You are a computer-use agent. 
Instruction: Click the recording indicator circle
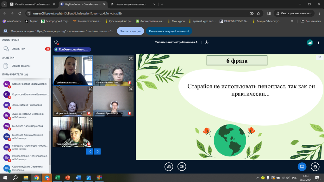[x=206, y=42]
